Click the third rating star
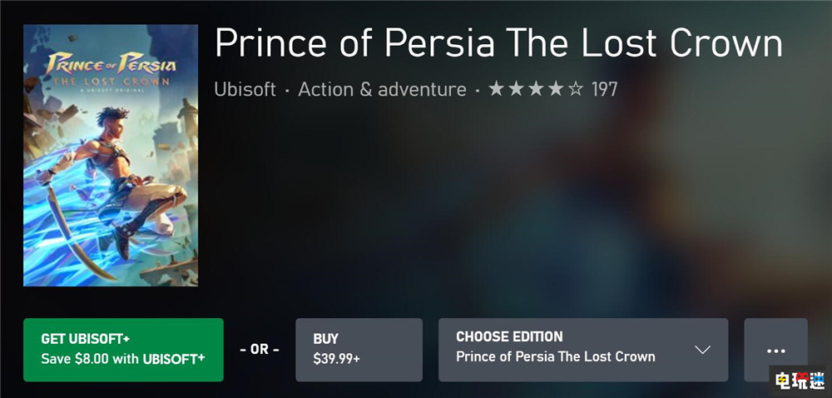 click(536, 89)
